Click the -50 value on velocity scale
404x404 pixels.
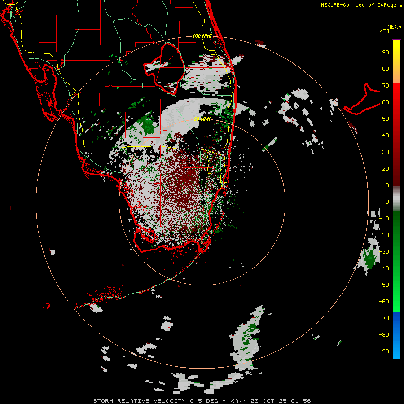[384, 285]
